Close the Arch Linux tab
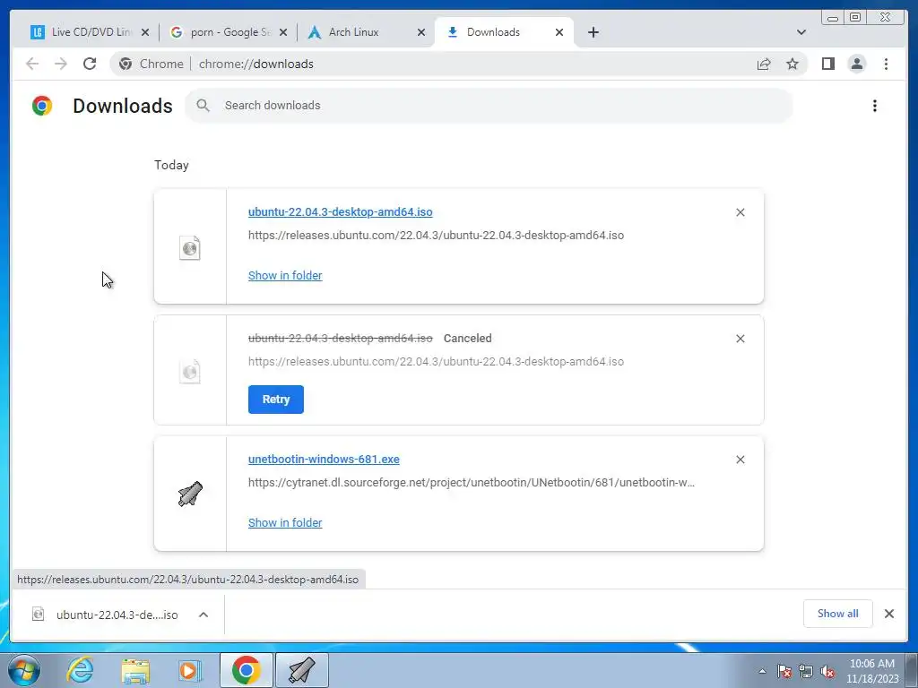The height and width of the screenshot is (688, 918). (x=421, y=32)
